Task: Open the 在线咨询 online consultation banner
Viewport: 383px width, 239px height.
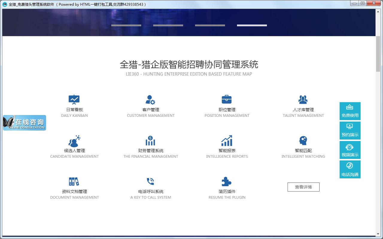Action: coord(25,123)
